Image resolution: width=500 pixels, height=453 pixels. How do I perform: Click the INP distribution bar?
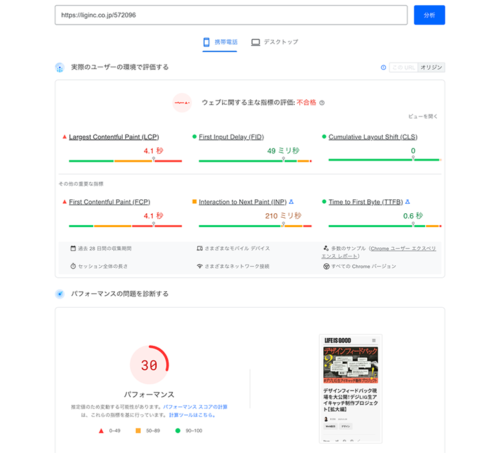coord(255,226)
